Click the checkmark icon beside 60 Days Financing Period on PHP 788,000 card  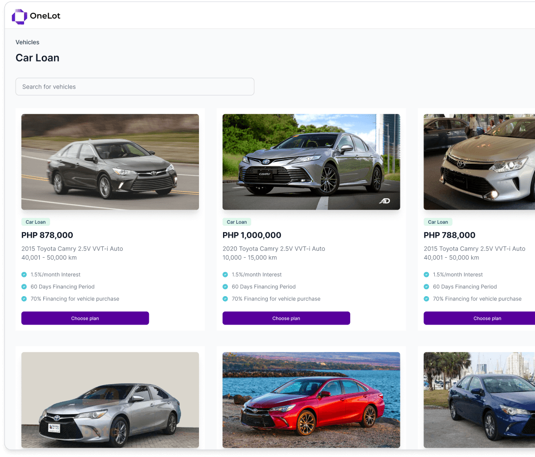pos(426,287)
